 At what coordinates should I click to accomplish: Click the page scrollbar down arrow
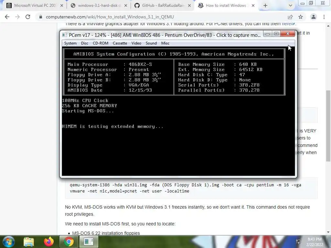click(328, 232)
